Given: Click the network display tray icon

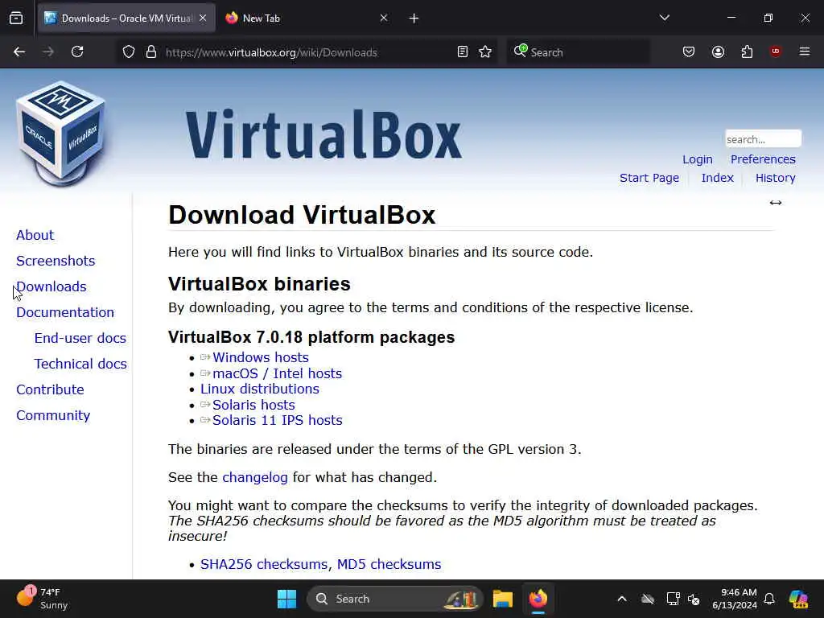Looking at the screenshot, I should tap(673, 599).
